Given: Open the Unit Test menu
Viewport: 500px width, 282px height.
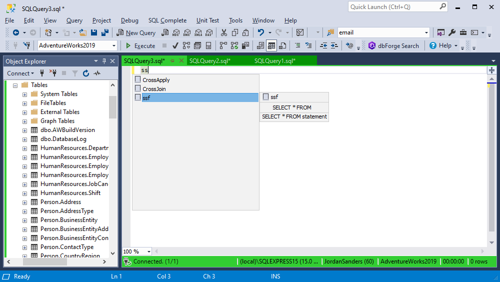Looking at the screenshot, I should [x=207, y=20].
